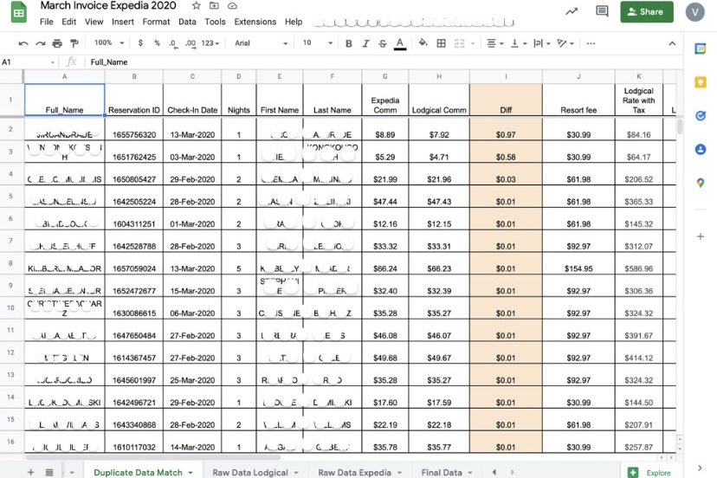Click the Undo icon
717x478 pixels.
coord(23,43)
